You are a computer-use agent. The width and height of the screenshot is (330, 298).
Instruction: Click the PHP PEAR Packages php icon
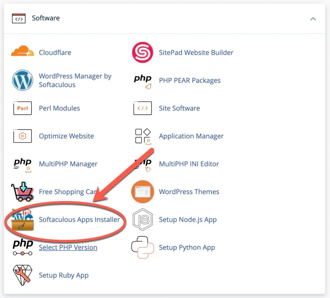142,80
